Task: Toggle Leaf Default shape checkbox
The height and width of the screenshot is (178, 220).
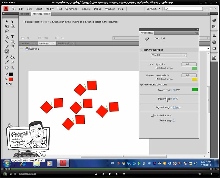Action: (157, 68)
